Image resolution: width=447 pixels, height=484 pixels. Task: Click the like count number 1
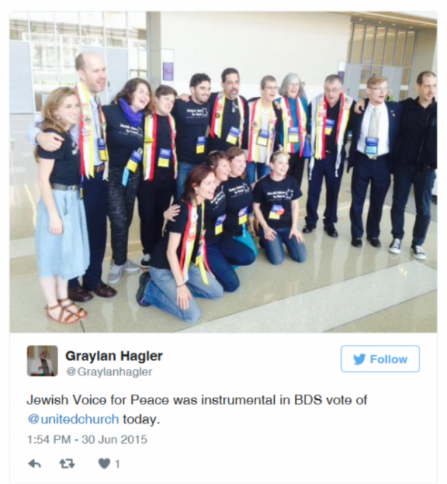(117, 464)
